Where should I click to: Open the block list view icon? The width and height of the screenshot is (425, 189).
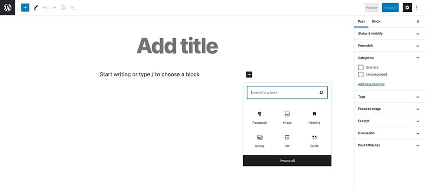72,8
